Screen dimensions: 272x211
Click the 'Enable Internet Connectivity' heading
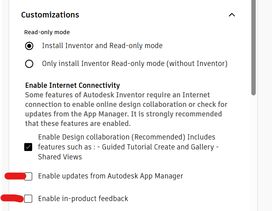pos(72,85)
